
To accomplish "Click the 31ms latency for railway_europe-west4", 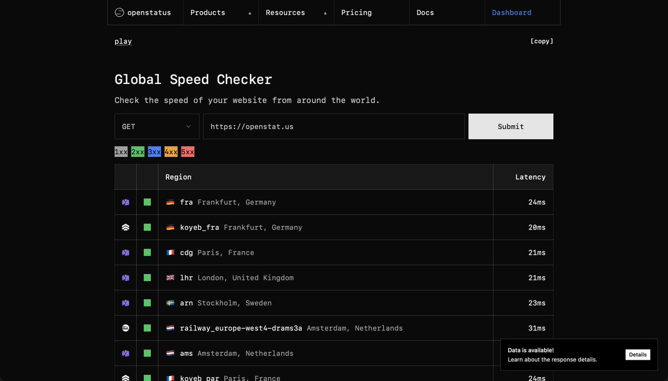I will pos(537,328).
